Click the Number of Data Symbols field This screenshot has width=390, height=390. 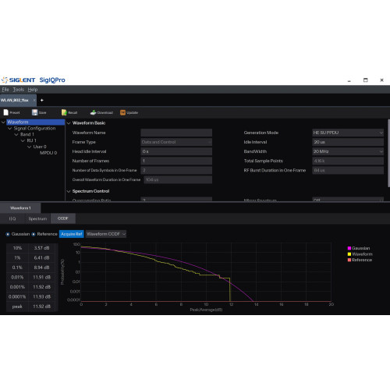point(176,170)
